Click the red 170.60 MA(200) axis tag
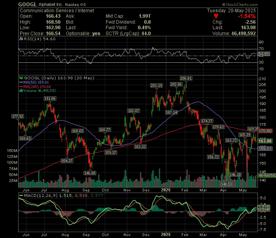Image resolution: width=276 pixels, height=238 pixels. point(265,131)
